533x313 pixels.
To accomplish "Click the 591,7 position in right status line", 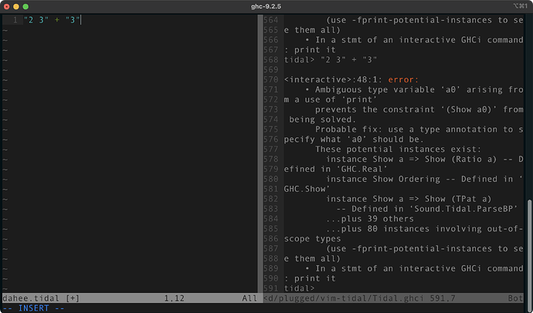I will 443,298.
